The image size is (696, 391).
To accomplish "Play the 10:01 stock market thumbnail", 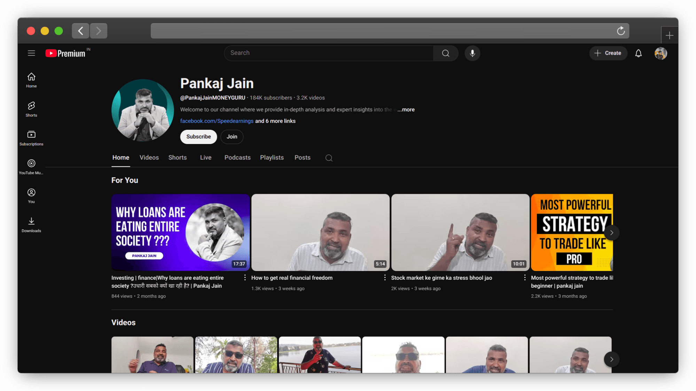I will 460,232.
